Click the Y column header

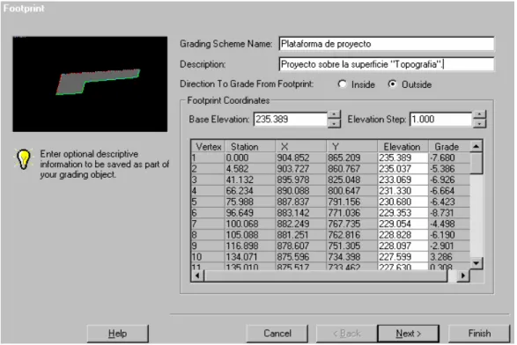[x=351, y=146]
